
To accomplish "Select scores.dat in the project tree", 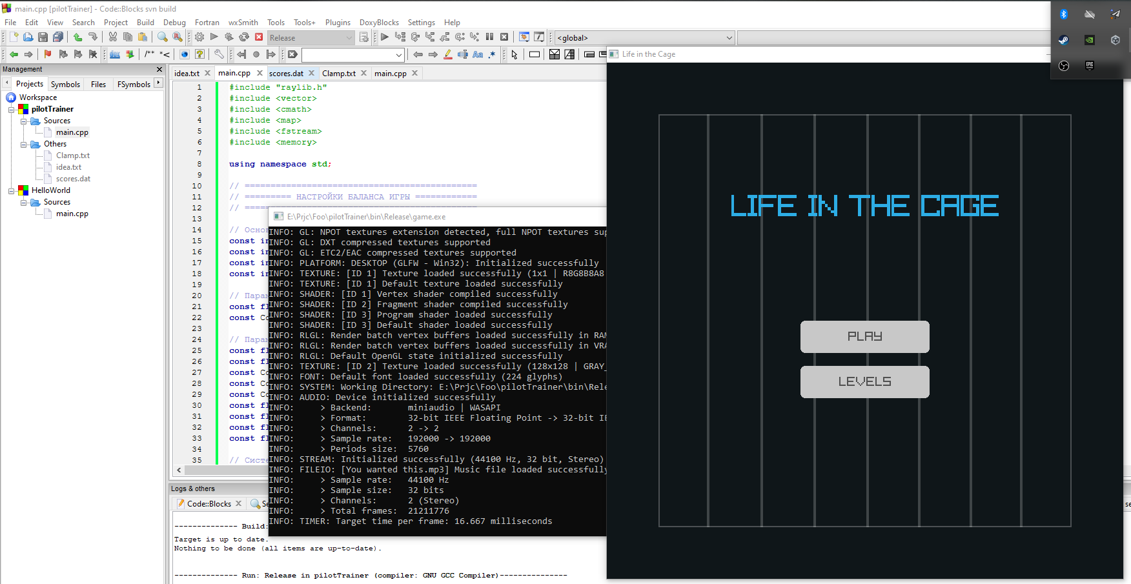I will tap(73, 179).
